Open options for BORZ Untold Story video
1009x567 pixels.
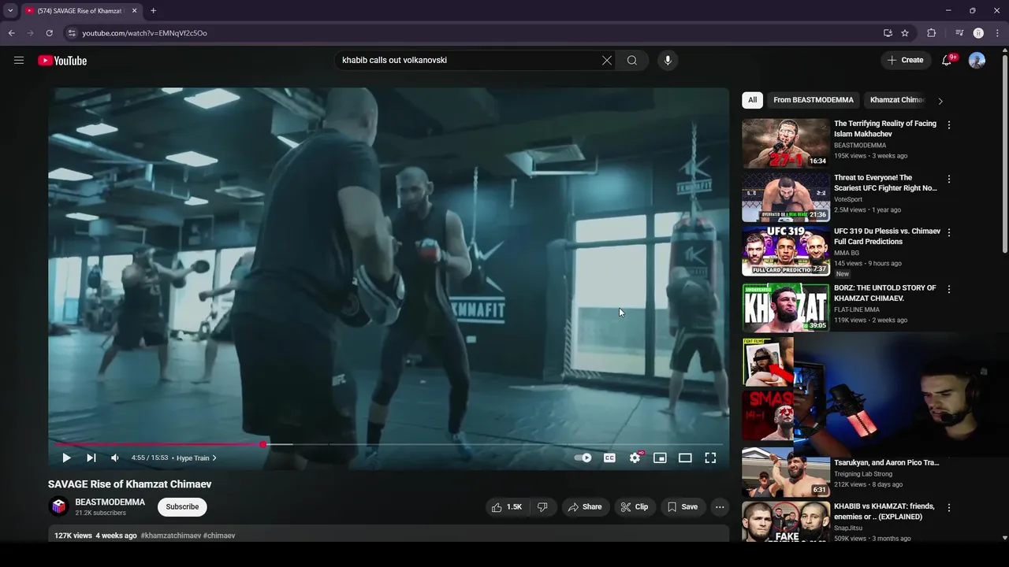click(949, 289)
